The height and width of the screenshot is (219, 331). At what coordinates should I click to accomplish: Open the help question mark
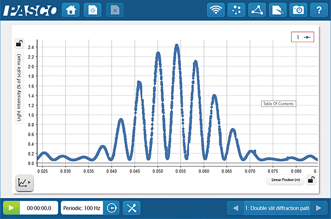pyautogui.click(x=319, y=10)
